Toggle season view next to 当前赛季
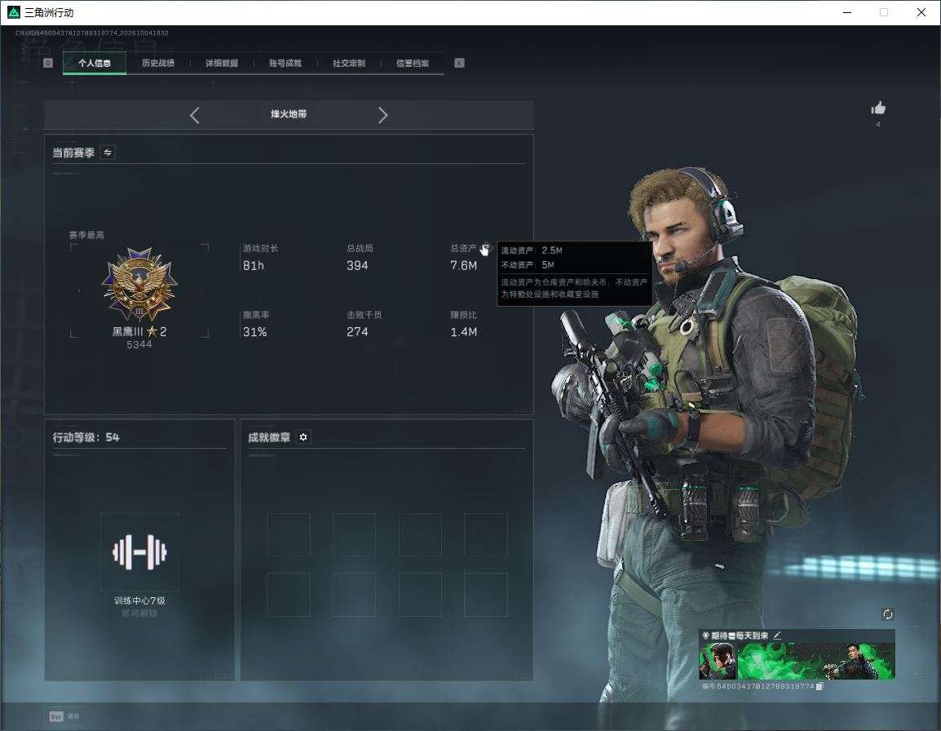 (108, 153)
